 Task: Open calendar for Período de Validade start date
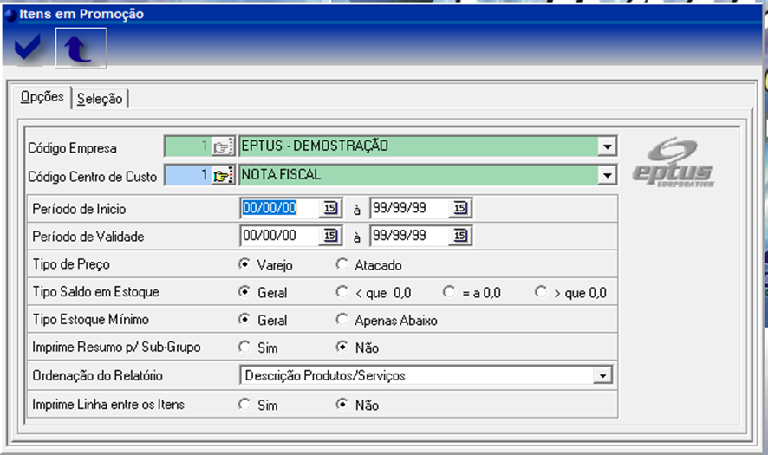click(x=331, y=236)
